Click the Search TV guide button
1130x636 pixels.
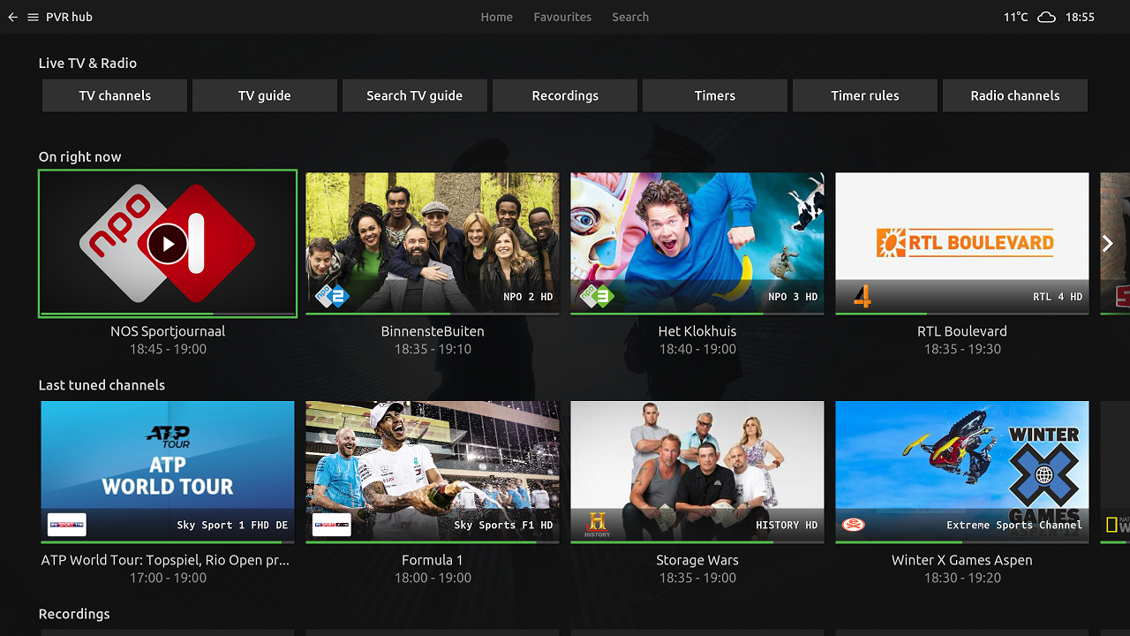pos(415,95)
